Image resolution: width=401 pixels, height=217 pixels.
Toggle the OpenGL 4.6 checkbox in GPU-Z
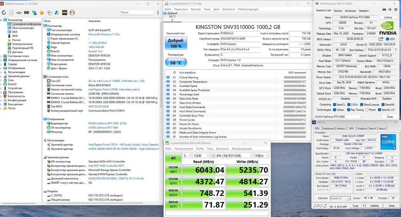[x=379, y=110]
